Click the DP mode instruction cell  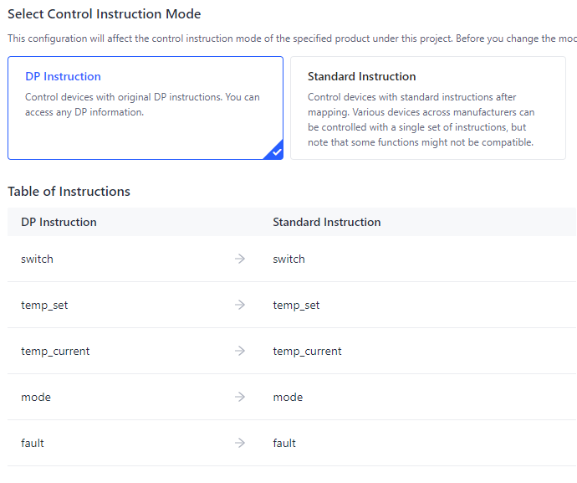pyautogui.click(x=36, y=398)
